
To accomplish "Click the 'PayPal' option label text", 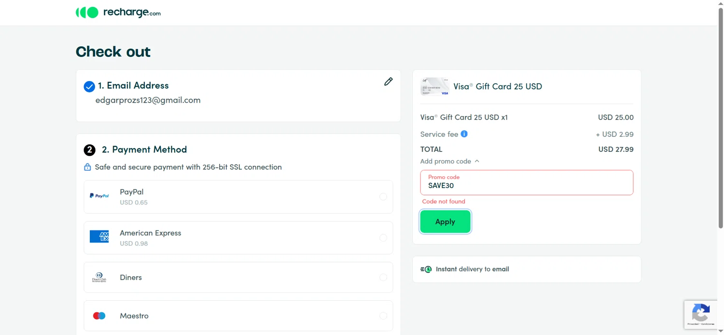I will point(132,192).
